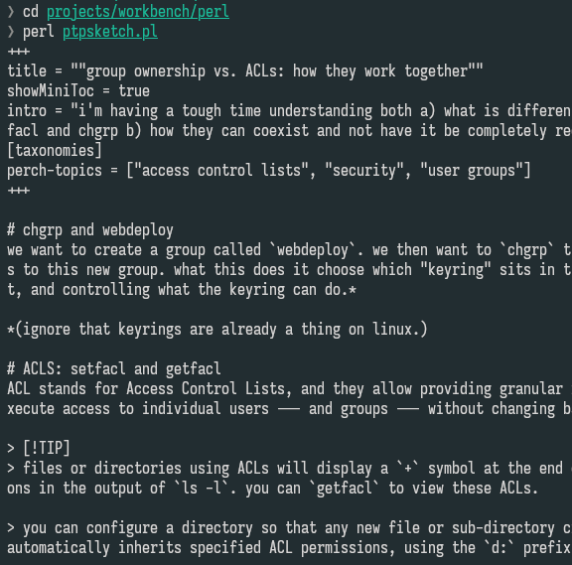Click the opening +++ front matter delimiter
This screenshot has width=572, height=565.
(19, 52)
